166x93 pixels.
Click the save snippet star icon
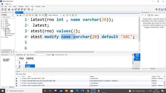[x=64, y=15]
